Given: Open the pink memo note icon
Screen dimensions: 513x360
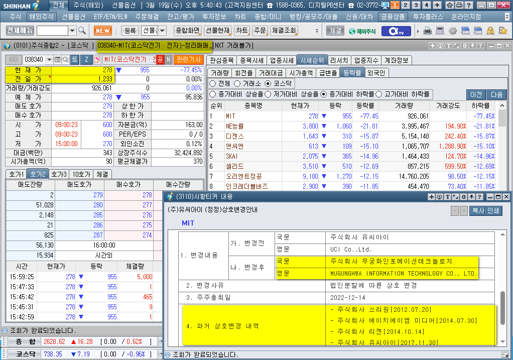Looking at the screenshot, I should tap(97, 60).
